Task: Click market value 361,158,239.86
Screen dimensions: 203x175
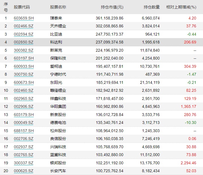Action: pos(109,18)
